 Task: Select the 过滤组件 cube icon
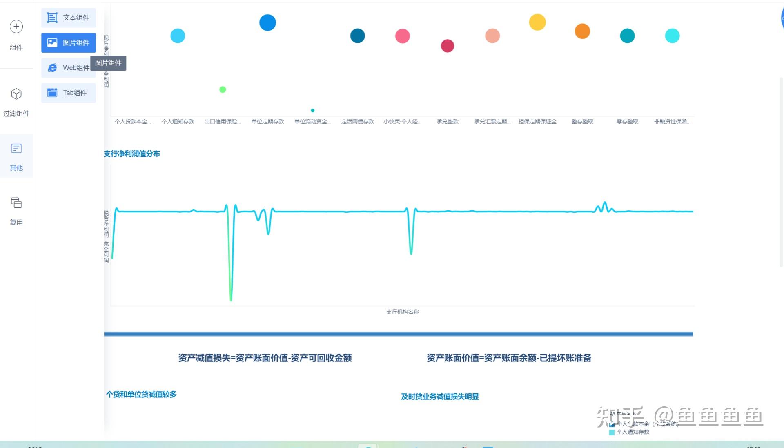pyautogui.click(x=16, y=94)
